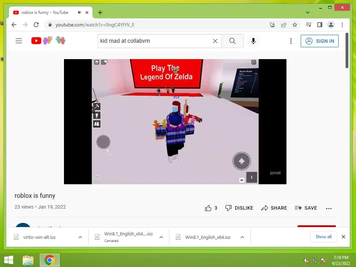
Task: Click the page vertical scrollbar
Action: point(347,50)
